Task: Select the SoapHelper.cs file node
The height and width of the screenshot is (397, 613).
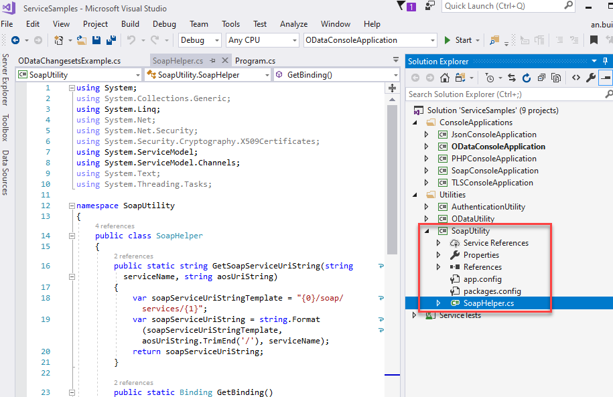Action: [x=488, y=303]
